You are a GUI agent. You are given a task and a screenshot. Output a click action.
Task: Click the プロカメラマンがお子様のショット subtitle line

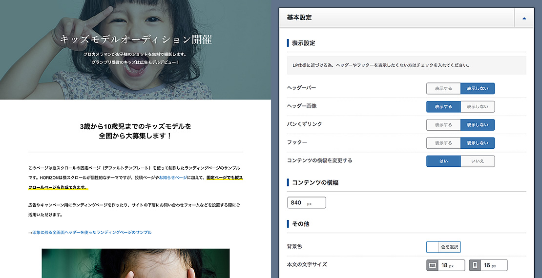coord(135,54)
